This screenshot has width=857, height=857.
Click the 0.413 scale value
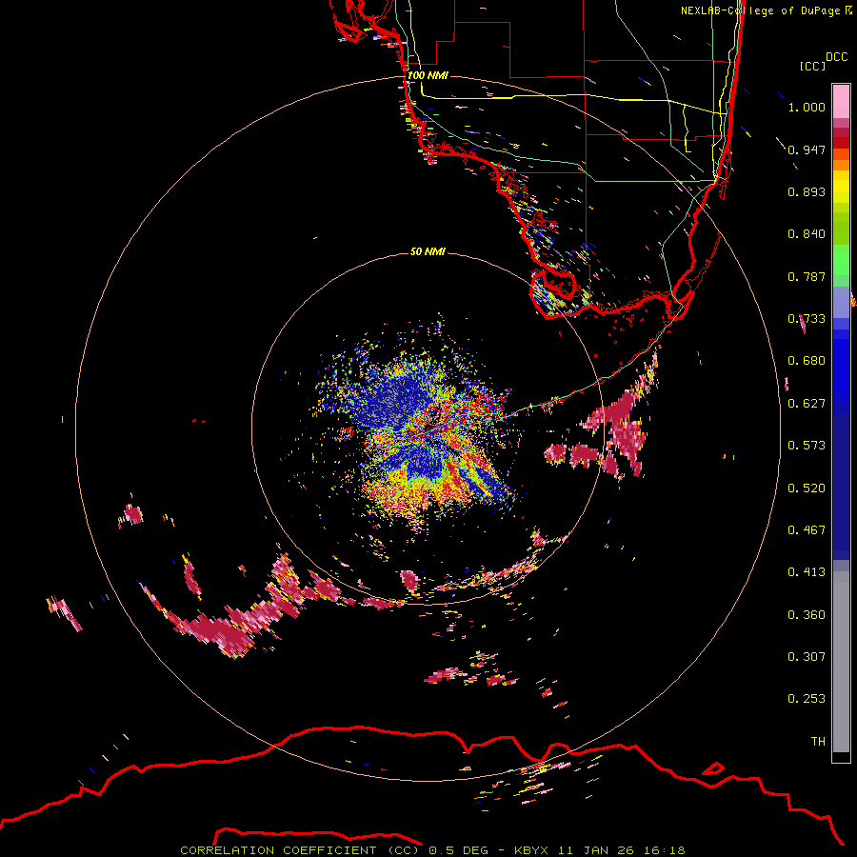coord(807,572)
